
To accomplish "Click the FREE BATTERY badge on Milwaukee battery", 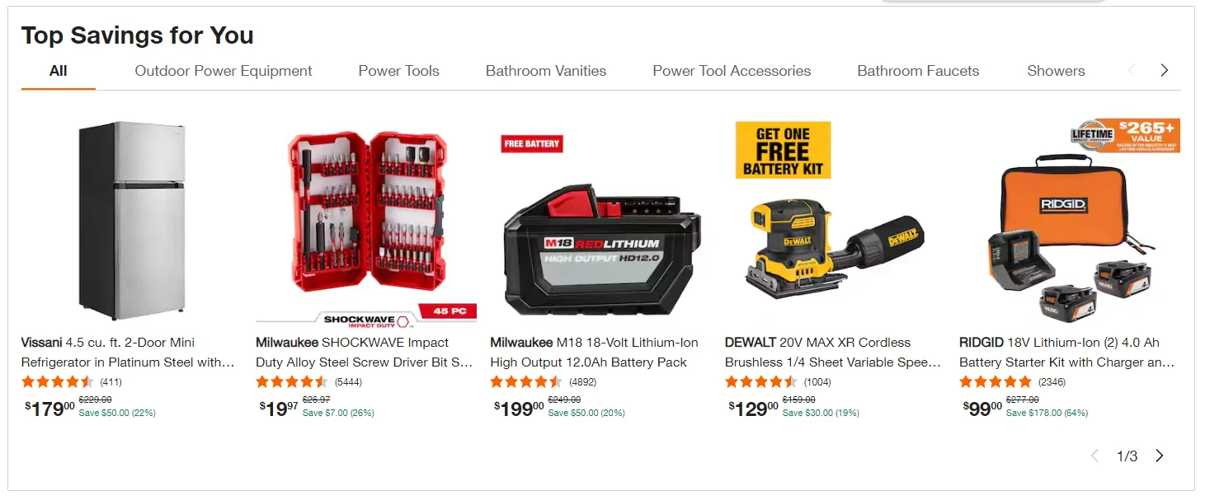I will point(532,143).
